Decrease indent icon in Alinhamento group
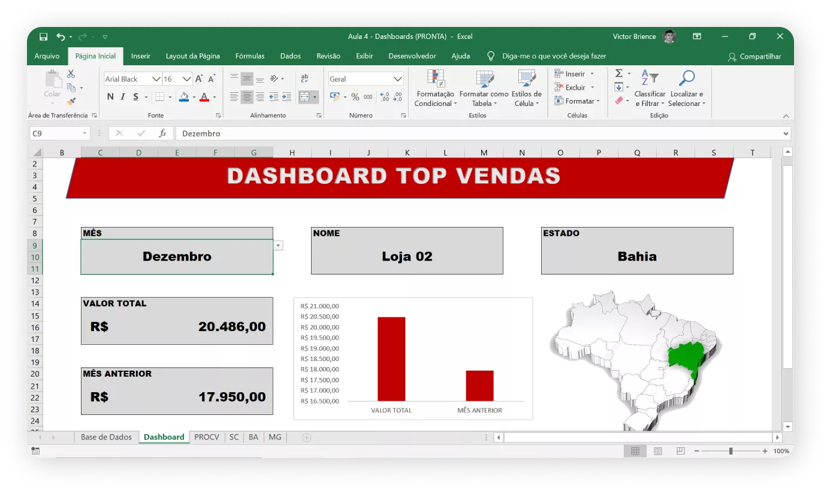 click(273, 96)
